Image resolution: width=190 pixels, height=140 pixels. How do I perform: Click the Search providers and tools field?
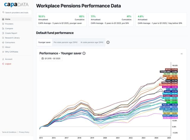tap(16, 12)
